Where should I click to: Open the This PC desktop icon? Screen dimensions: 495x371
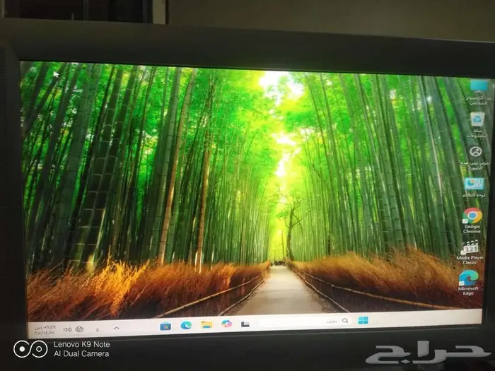[x=478, y=88]
